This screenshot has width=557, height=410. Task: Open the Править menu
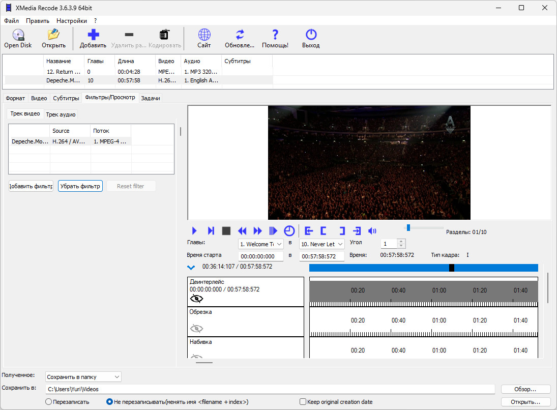[x=38, y=21]
